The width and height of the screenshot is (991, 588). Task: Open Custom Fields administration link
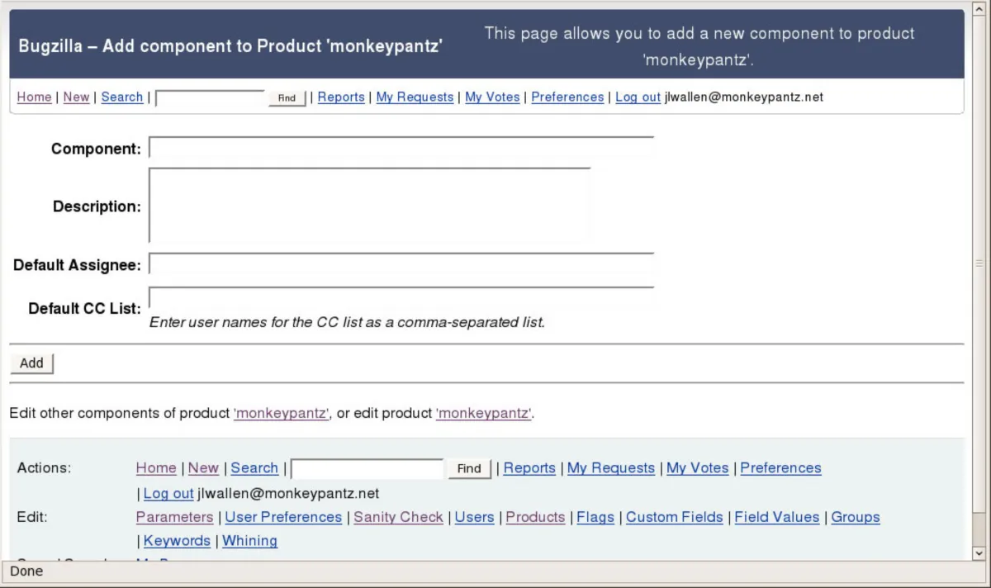point(674,517)
